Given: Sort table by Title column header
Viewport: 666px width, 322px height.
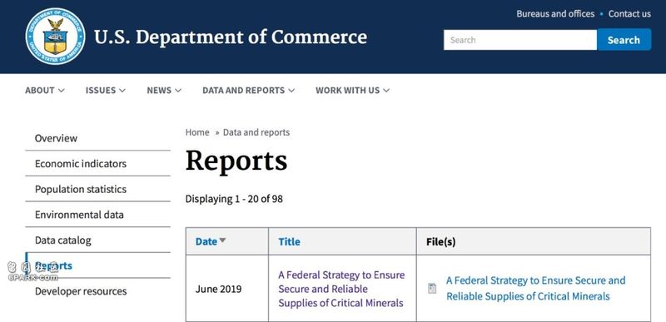Looking at the screenshot, I should click(x=289, y=242).
